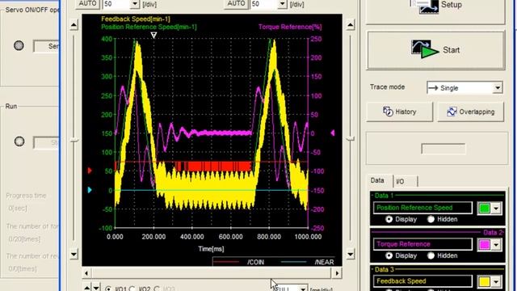The image size is (517, 291).
Task: Open the right 50 per-div dropdown
Action: [x=282, y=4]
